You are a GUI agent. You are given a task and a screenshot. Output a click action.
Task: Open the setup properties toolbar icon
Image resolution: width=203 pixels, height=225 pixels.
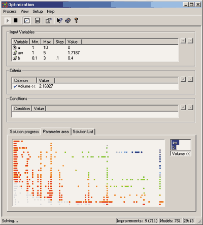(48, 21)
